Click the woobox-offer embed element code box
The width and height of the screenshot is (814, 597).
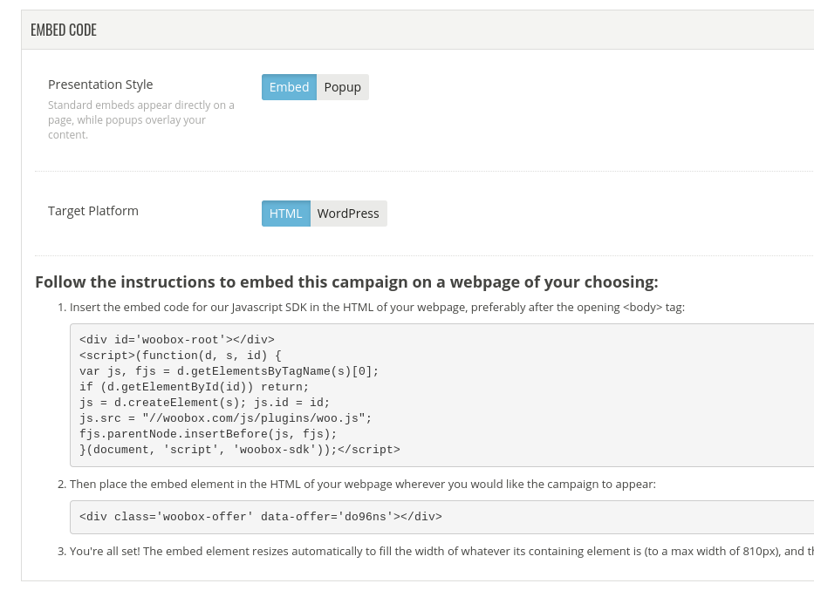click(441, 517)
